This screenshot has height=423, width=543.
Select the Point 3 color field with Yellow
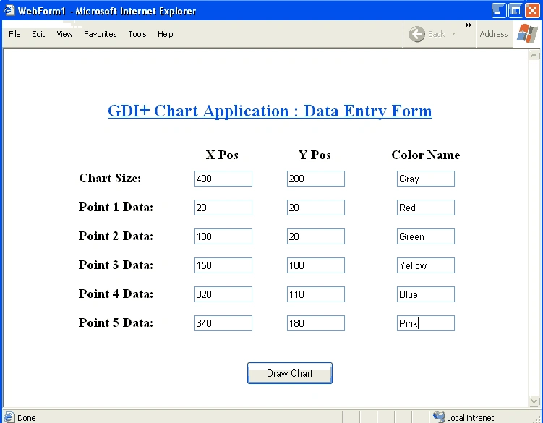[x=426, y=265]
